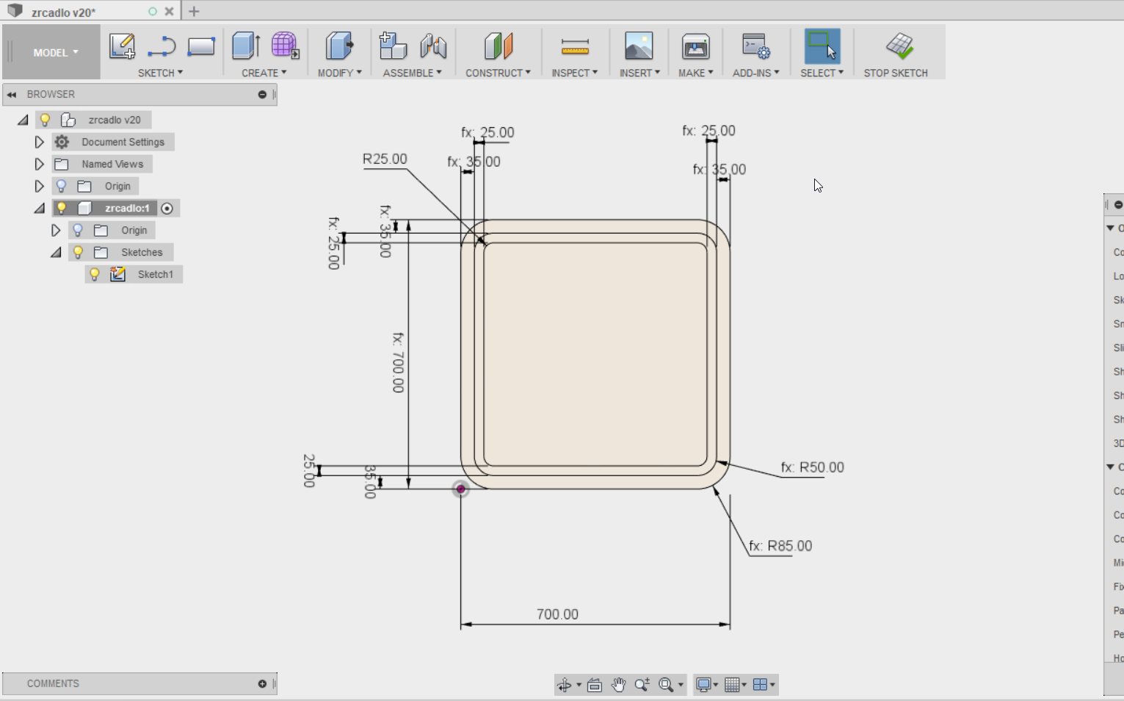The width and height of the screenshot is (1124, 701).
Task: Toggle the activate radio button for zrcadlo:1
Action: point(167,209)
